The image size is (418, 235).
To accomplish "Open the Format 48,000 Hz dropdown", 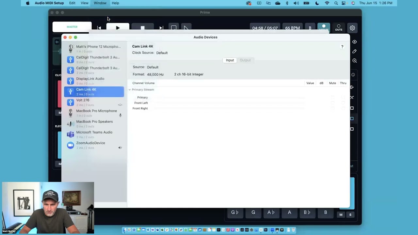I will [x=155, y=74].
